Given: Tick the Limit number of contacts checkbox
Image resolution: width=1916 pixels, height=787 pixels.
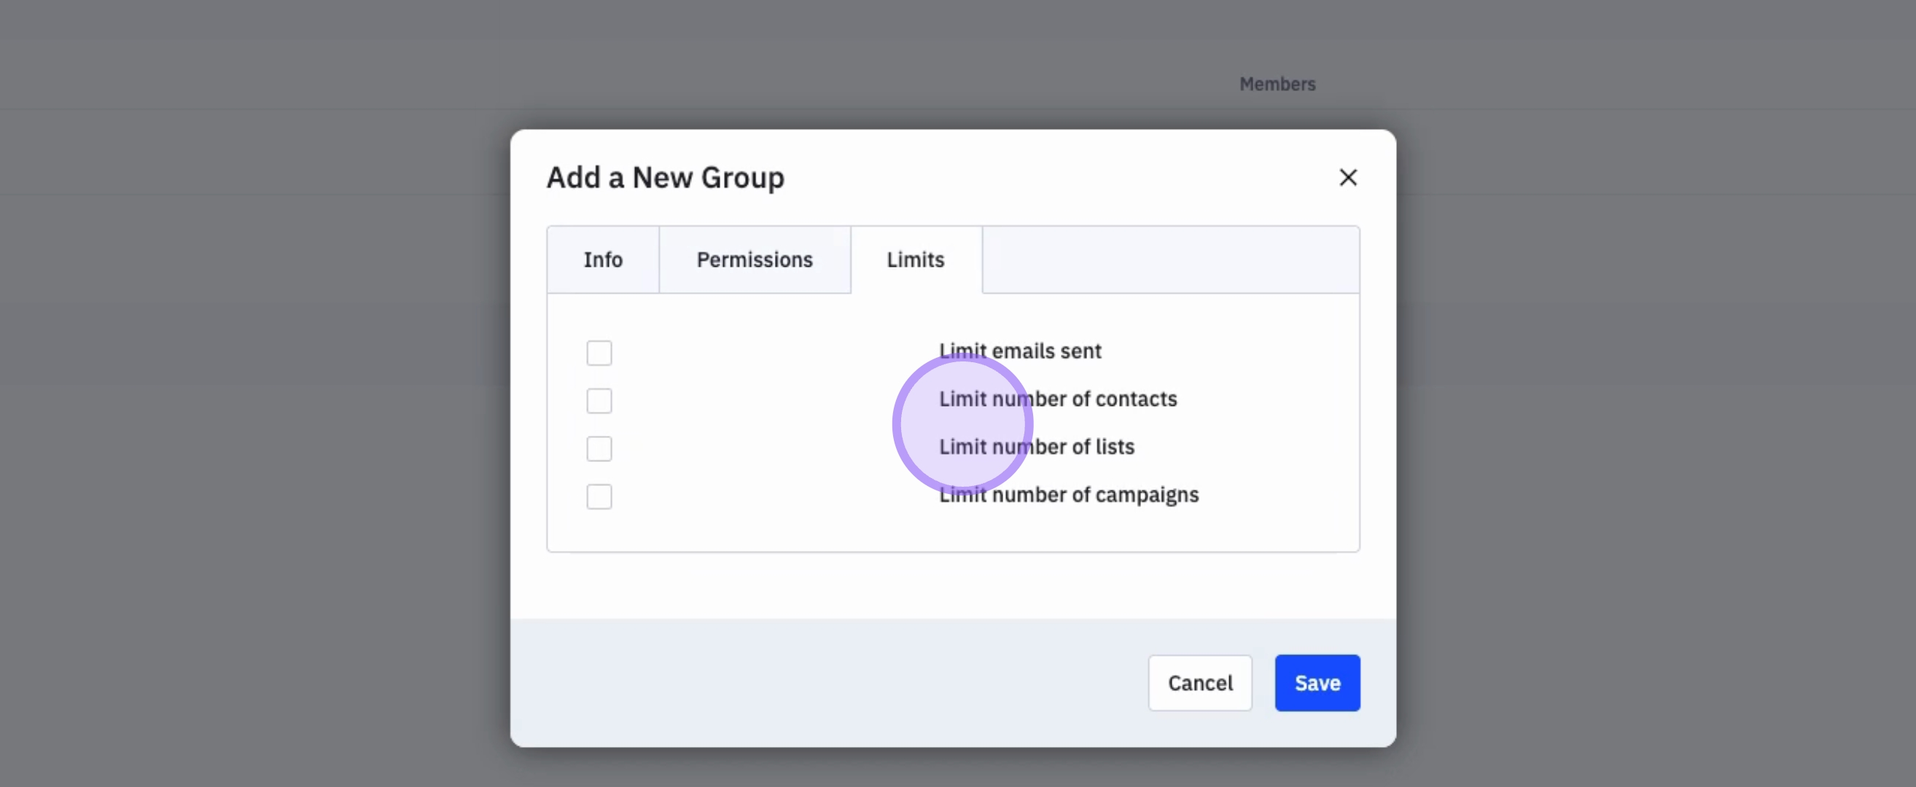Looking at the screenshot, I should point(599,401).
